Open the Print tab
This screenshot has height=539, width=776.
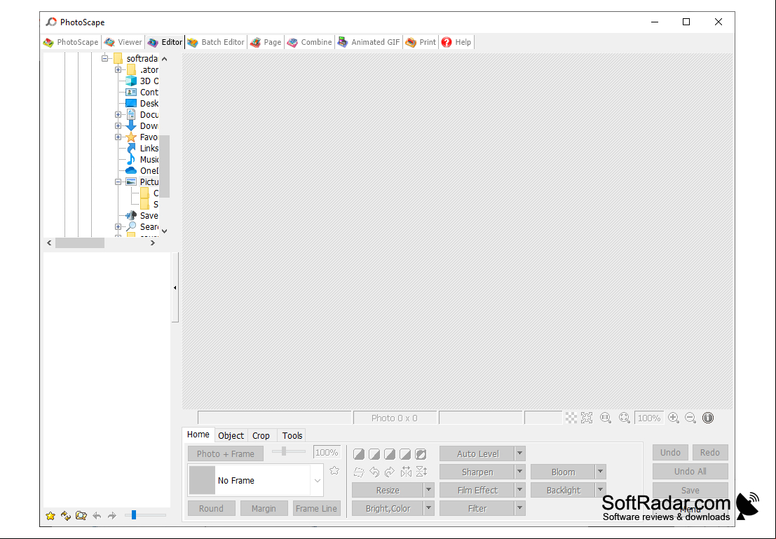tap(421, 42)
